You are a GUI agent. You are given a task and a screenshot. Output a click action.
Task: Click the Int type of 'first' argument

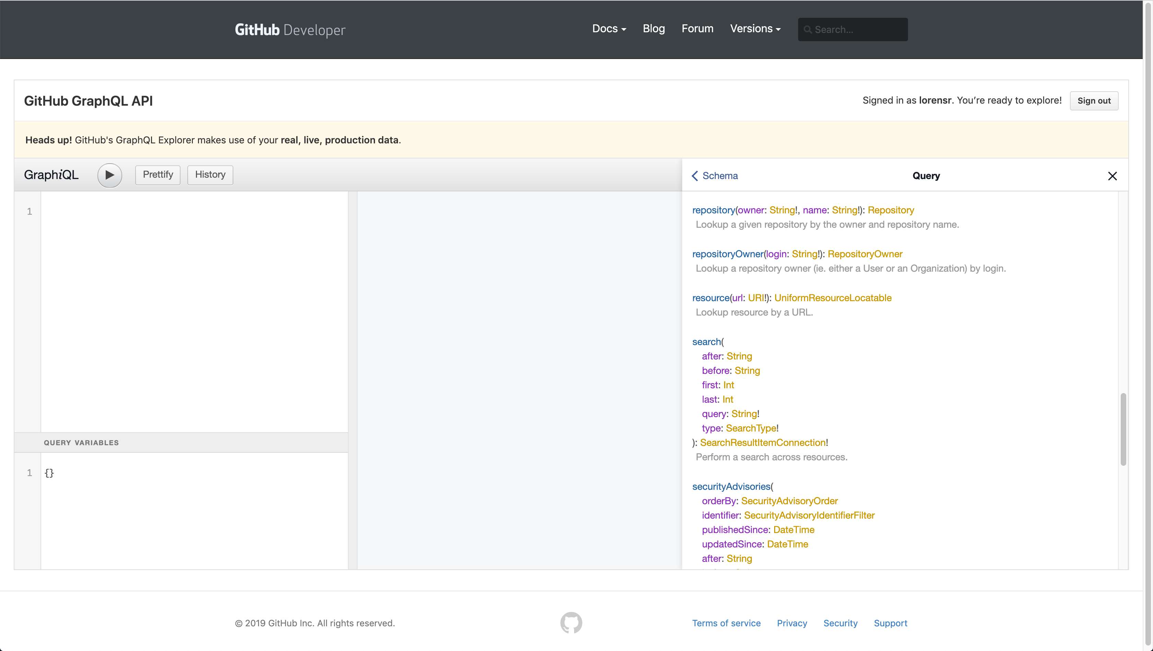pyautogui.click(x=728, y=385)
